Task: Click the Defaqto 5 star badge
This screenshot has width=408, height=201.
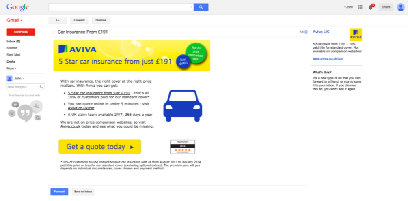Action: (182, 147)
